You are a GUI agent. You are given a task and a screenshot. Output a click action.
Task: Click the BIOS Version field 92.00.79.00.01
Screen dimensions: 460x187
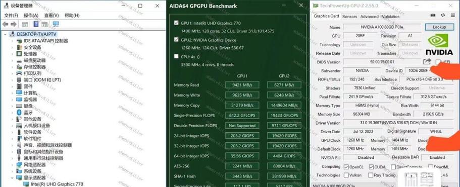tap(382, 62)
